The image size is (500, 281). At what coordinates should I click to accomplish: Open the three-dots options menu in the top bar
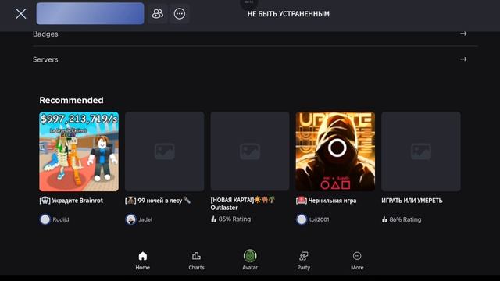tap(180, 14)
